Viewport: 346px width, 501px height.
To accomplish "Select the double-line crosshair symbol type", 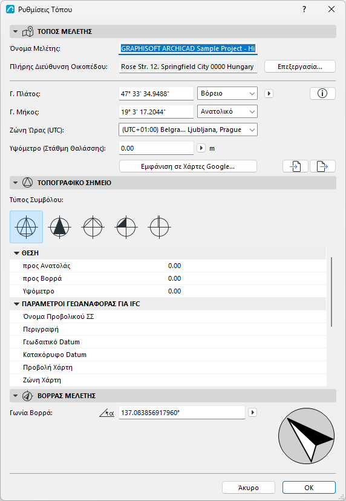I will point(159,227).
